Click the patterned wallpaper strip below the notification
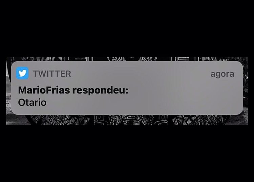 click(x=127, y=120)
